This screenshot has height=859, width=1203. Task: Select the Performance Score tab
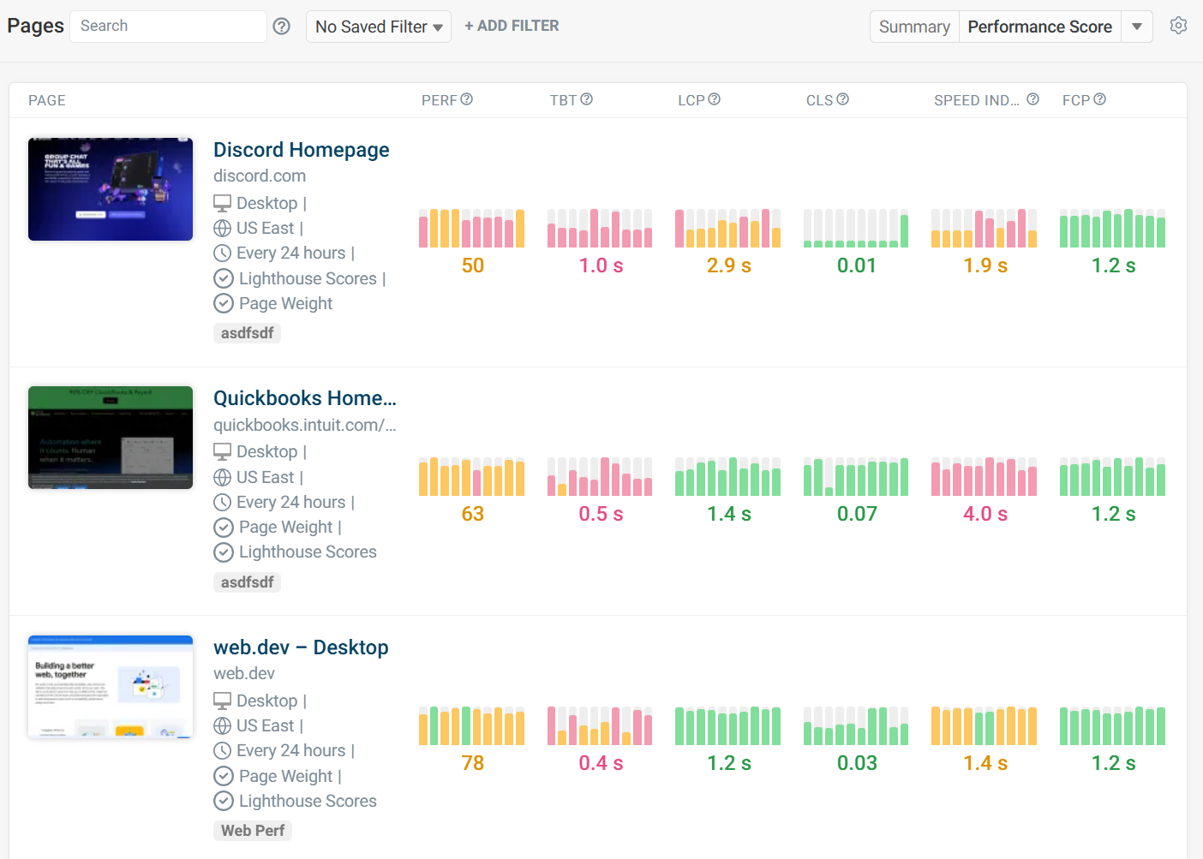(1039, 27)
